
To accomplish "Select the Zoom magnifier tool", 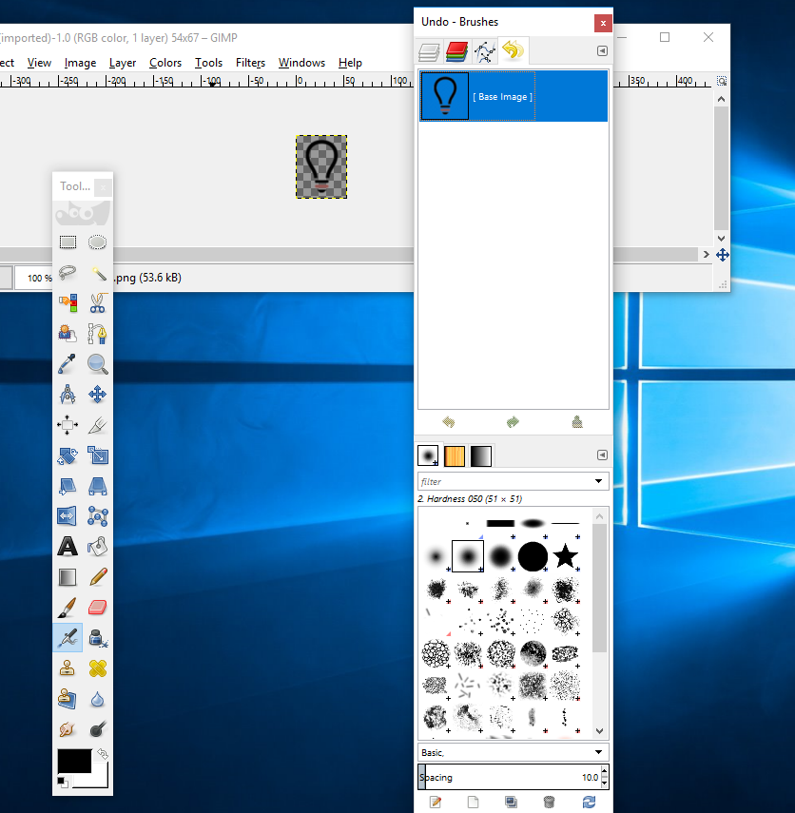I will click(x=97, y=363).
